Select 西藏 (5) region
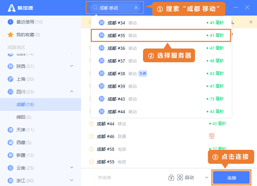 41,143
